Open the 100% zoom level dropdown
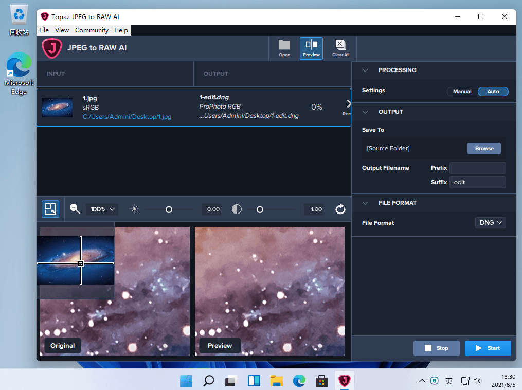 [102, 209]
